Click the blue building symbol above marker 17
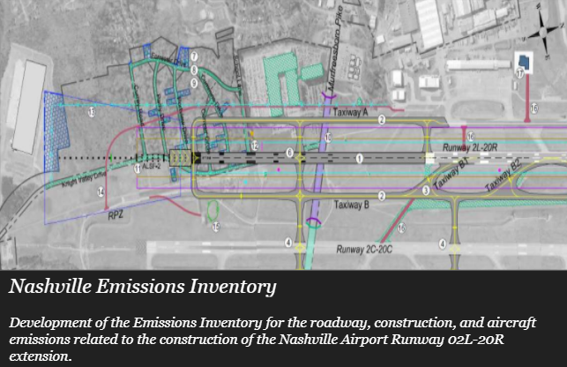 point(522,60)
